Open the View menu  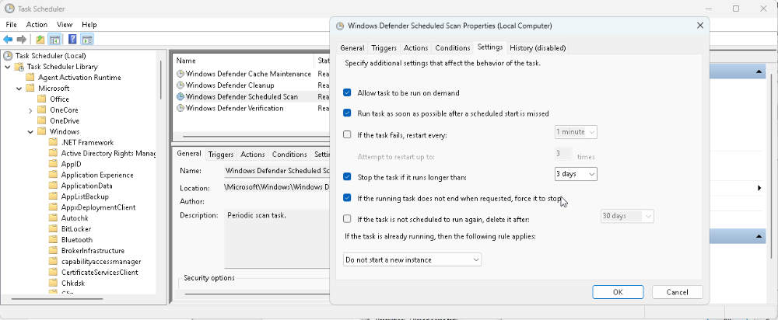coord(65,24)
